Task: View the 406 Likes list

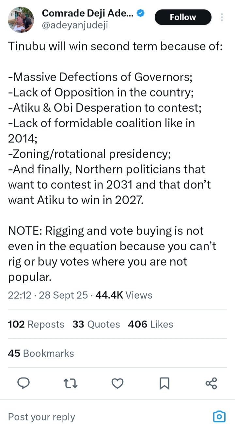Action: click(150, 324)
